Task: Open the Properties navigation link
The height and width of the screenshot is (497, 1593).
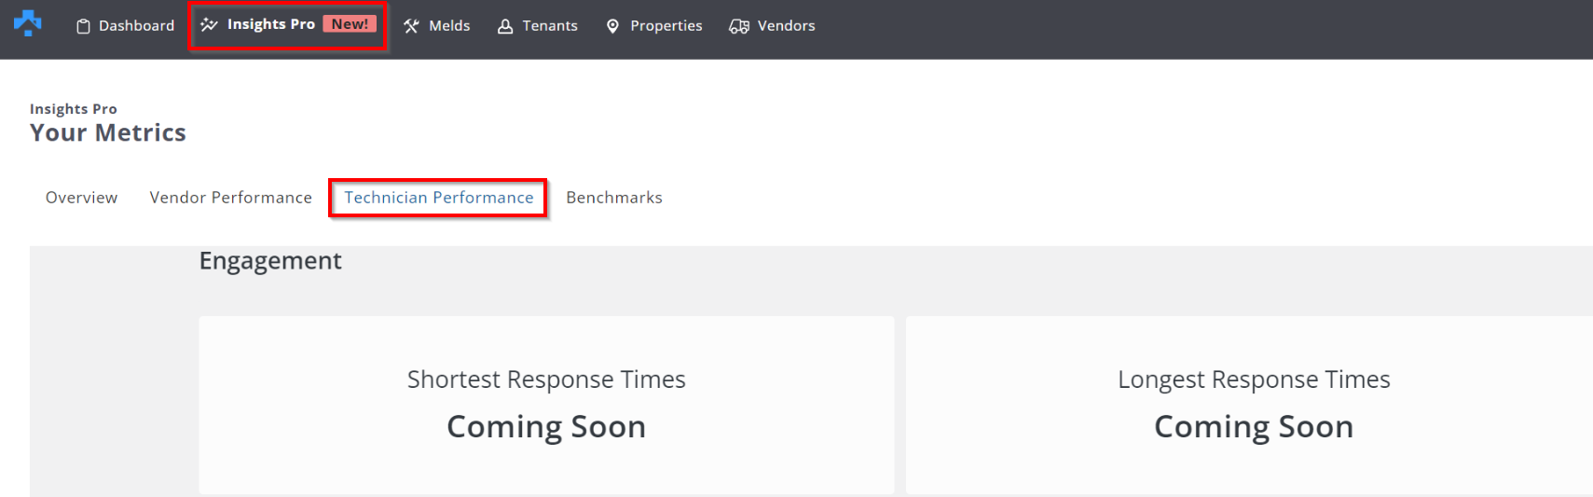Action: click(666, 26)
